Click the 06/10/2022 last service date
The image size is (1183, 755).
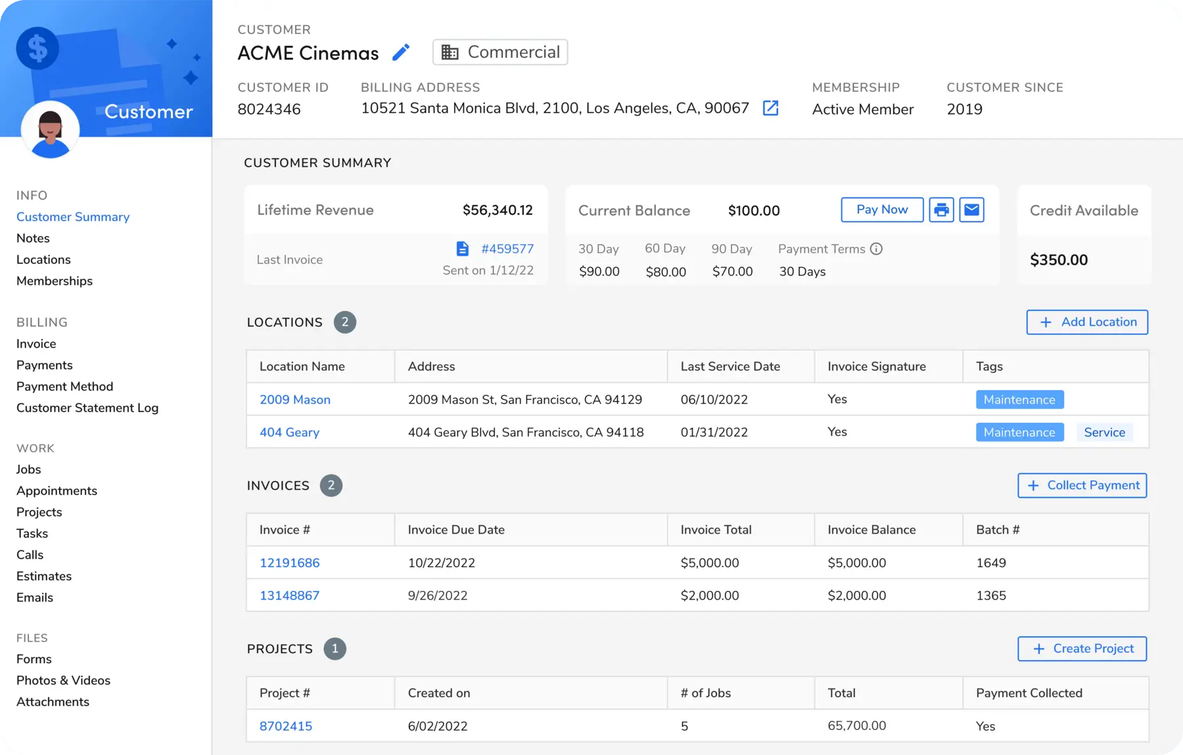tap(714, 400)
